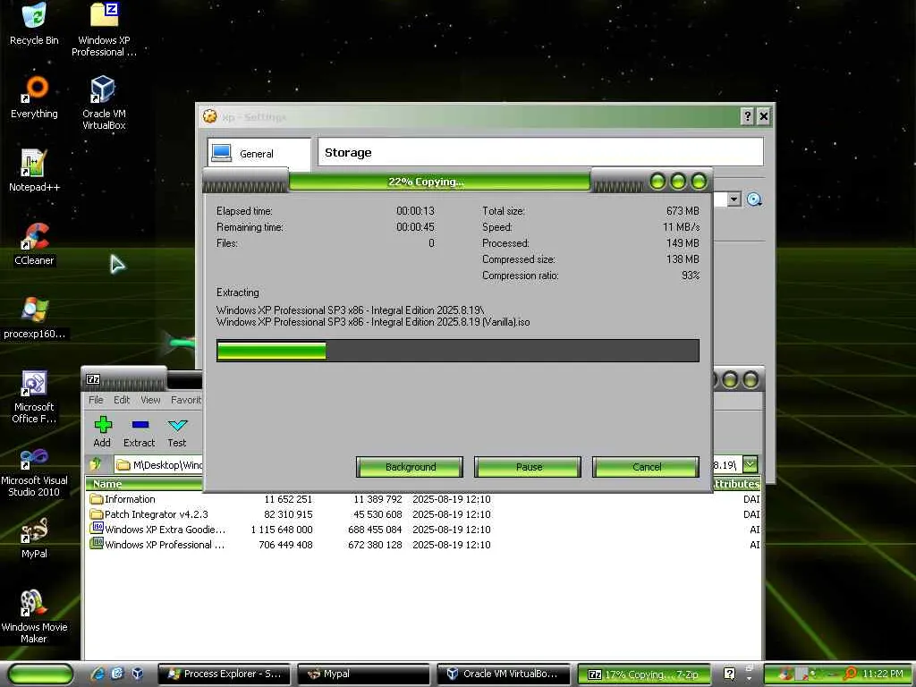916x687 pixels.
Task: Launch Microsoft Visual Studio 2010 shortcut
Action: coord(34,471)
